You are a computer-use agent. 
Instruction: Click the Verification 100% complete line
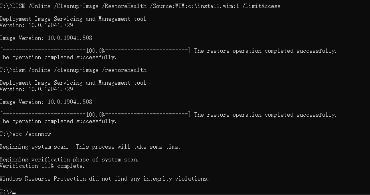(42, 166)
